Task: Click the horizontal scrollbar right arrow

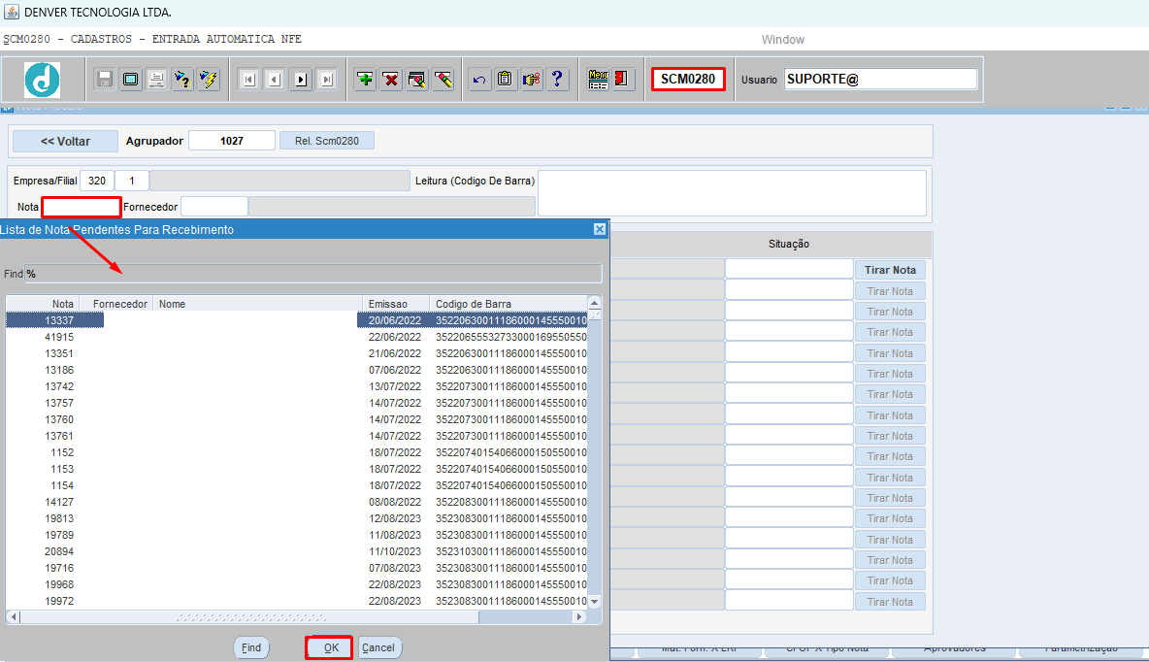Action: tap(579, 617)
